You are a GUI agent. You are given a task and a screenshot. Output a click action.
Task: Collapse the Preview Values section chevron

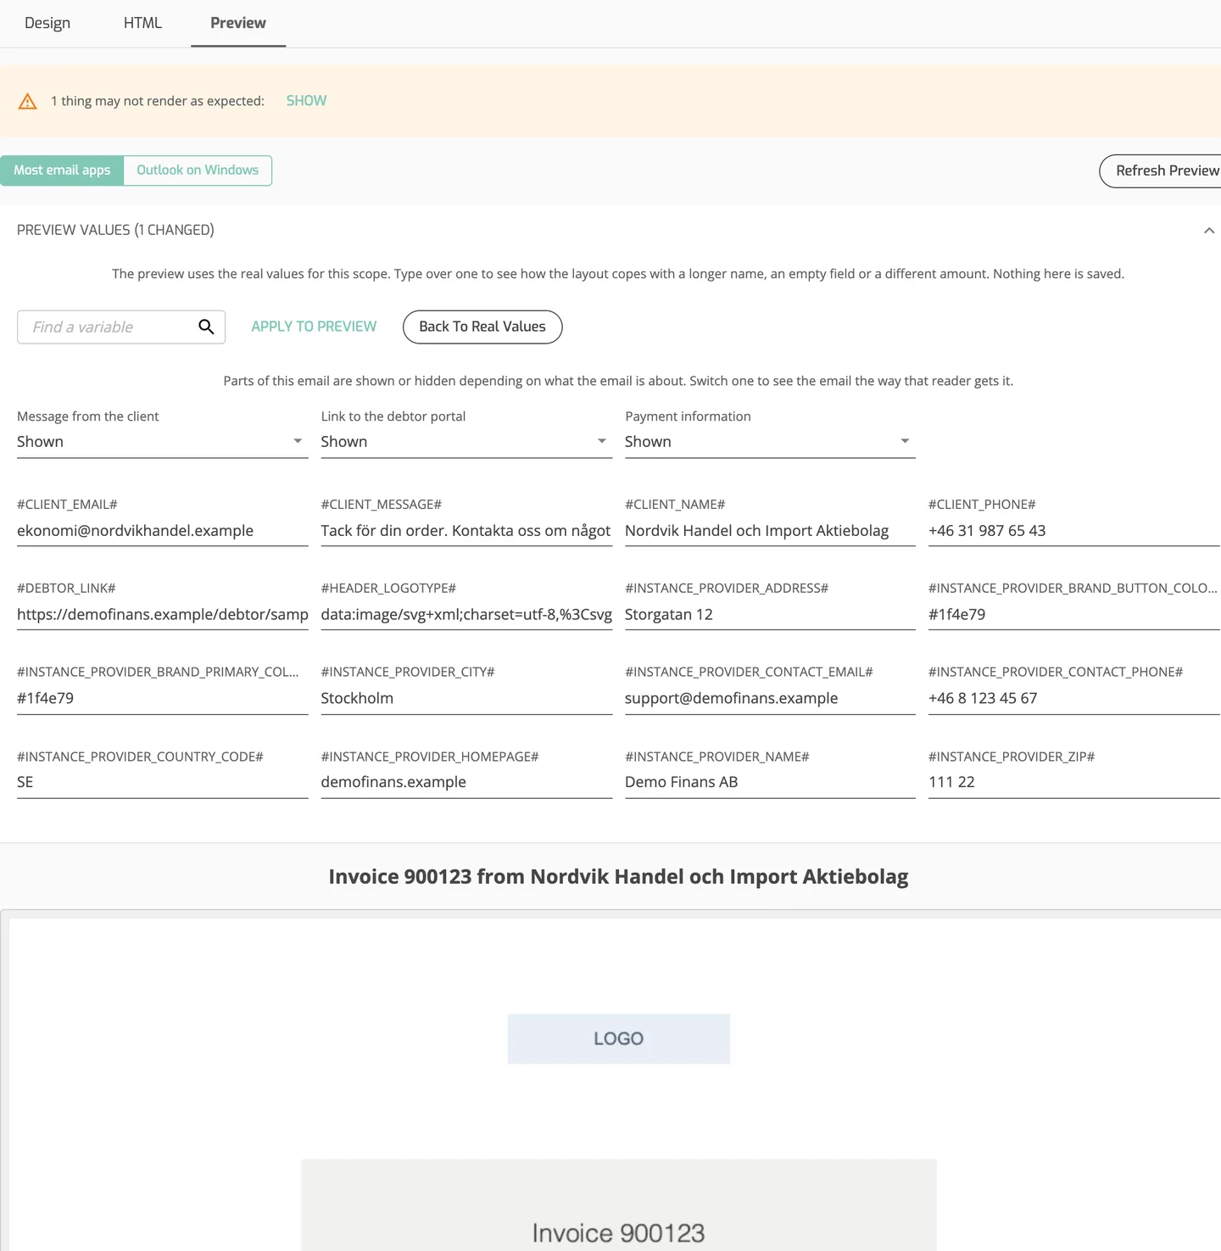click(1208, 231)
